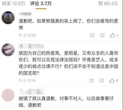Reply to the comment posted at 11-5 13:19
123x110 pixels.
click(x=102, y=80)
